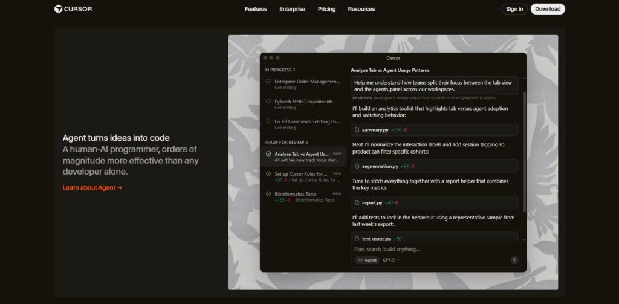
Task: Click the Download button
Action: click(x=548, y=9)
